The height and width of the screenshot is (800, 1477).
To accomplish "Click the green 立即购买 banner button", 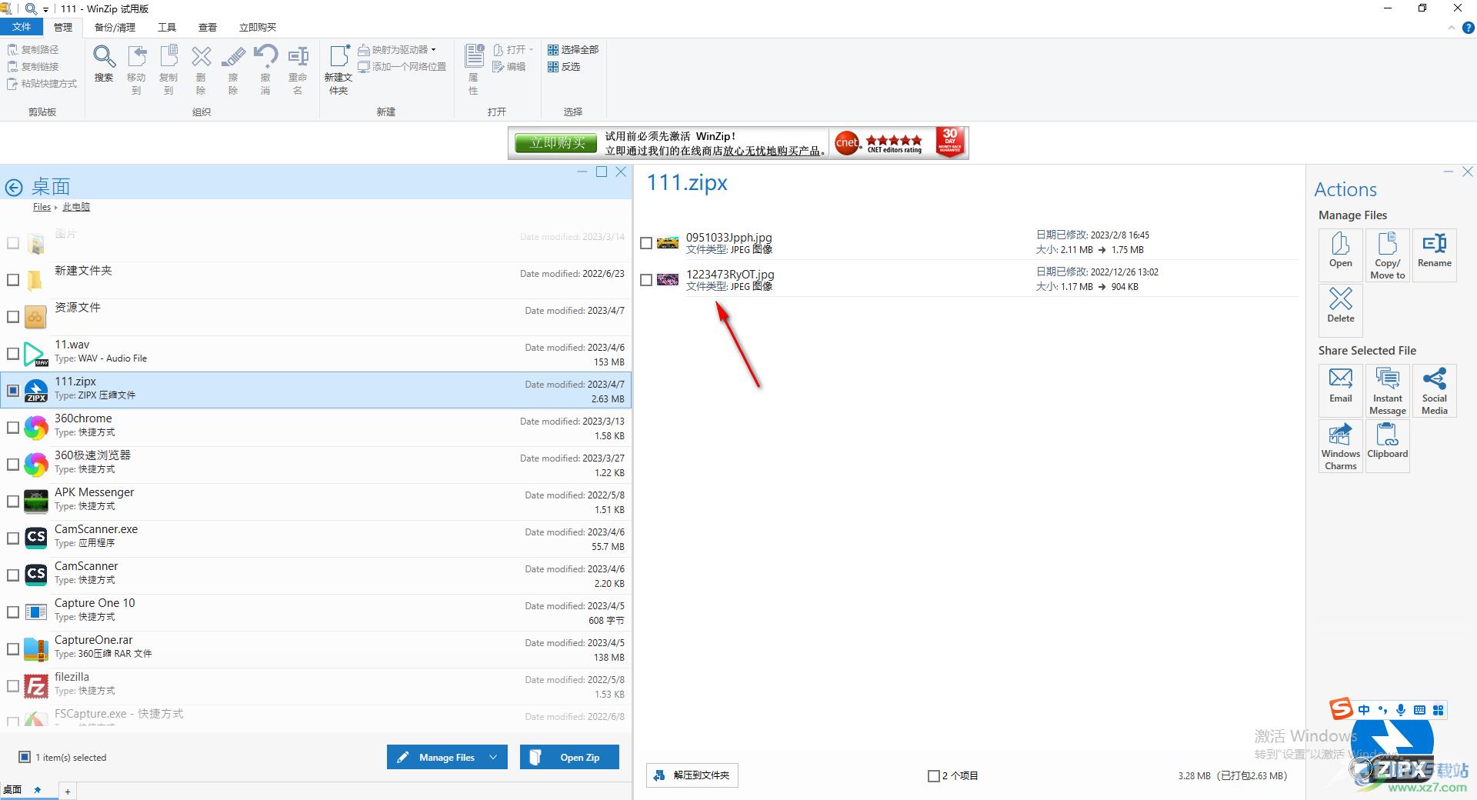I will pos(557,143).
